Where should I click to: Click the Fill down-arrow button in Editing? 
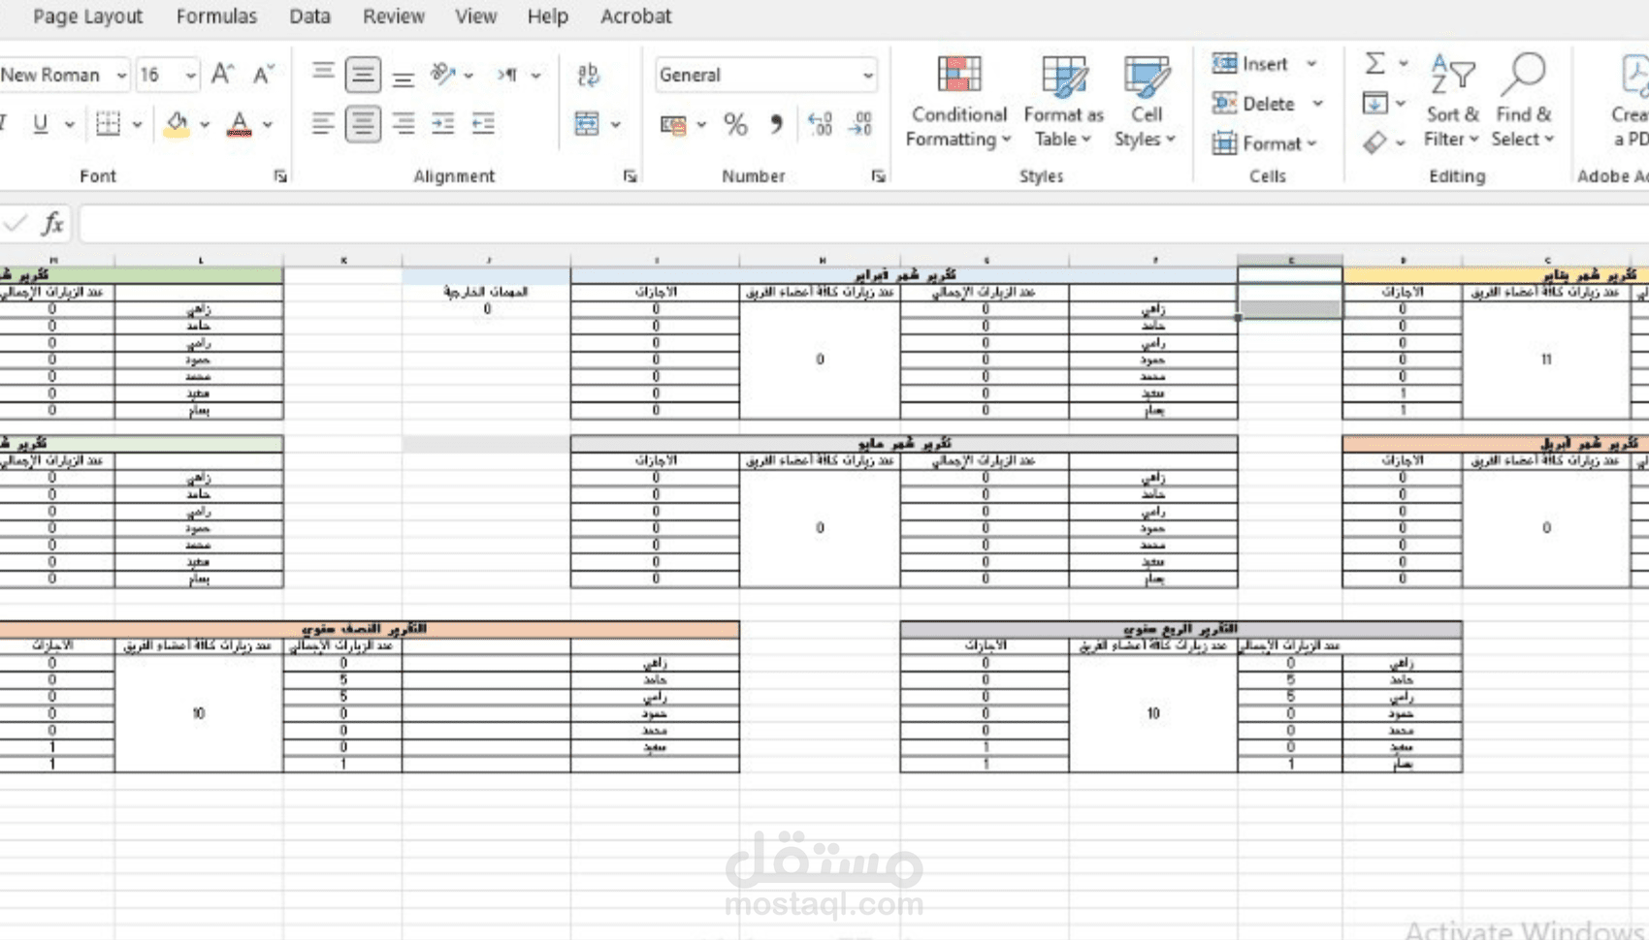[x=1375, y=103]
